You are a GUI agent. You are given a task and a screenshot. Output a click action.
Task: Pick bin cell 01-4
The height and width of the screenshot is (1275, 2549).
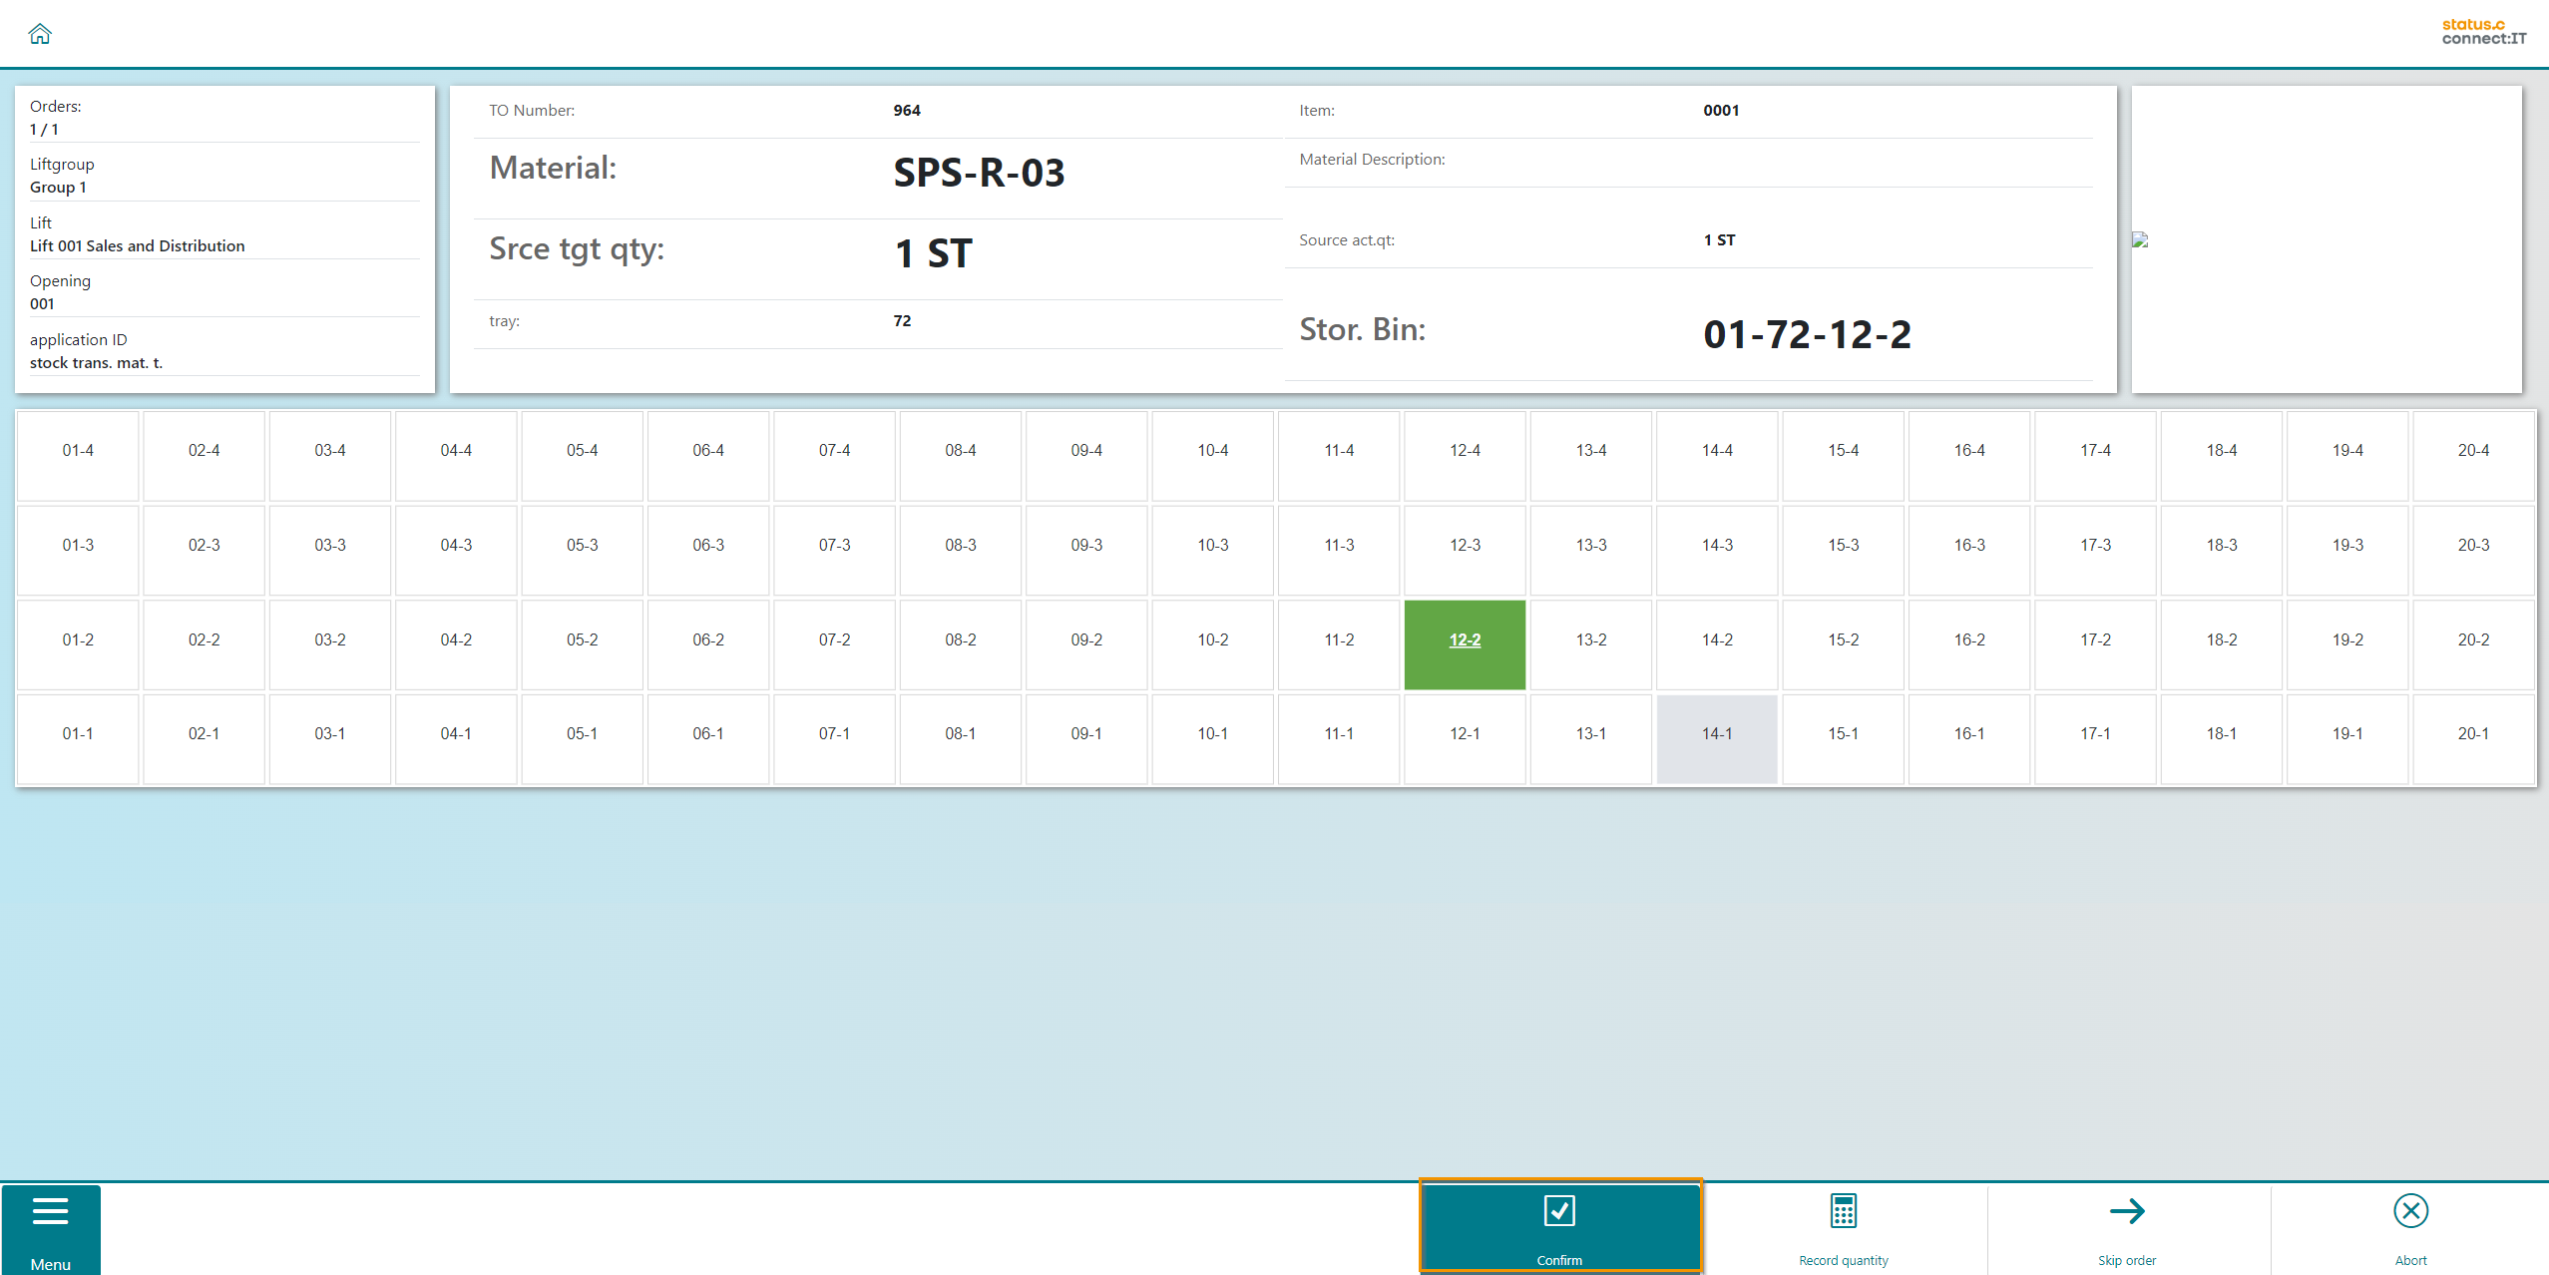pyautogui.click(x=78, y=451)
